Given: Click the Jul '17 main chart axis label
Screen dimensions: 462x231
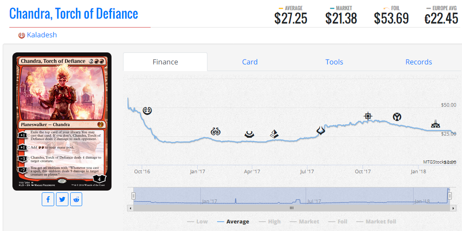Looking at the screenshot, I should tap(307, 171).
